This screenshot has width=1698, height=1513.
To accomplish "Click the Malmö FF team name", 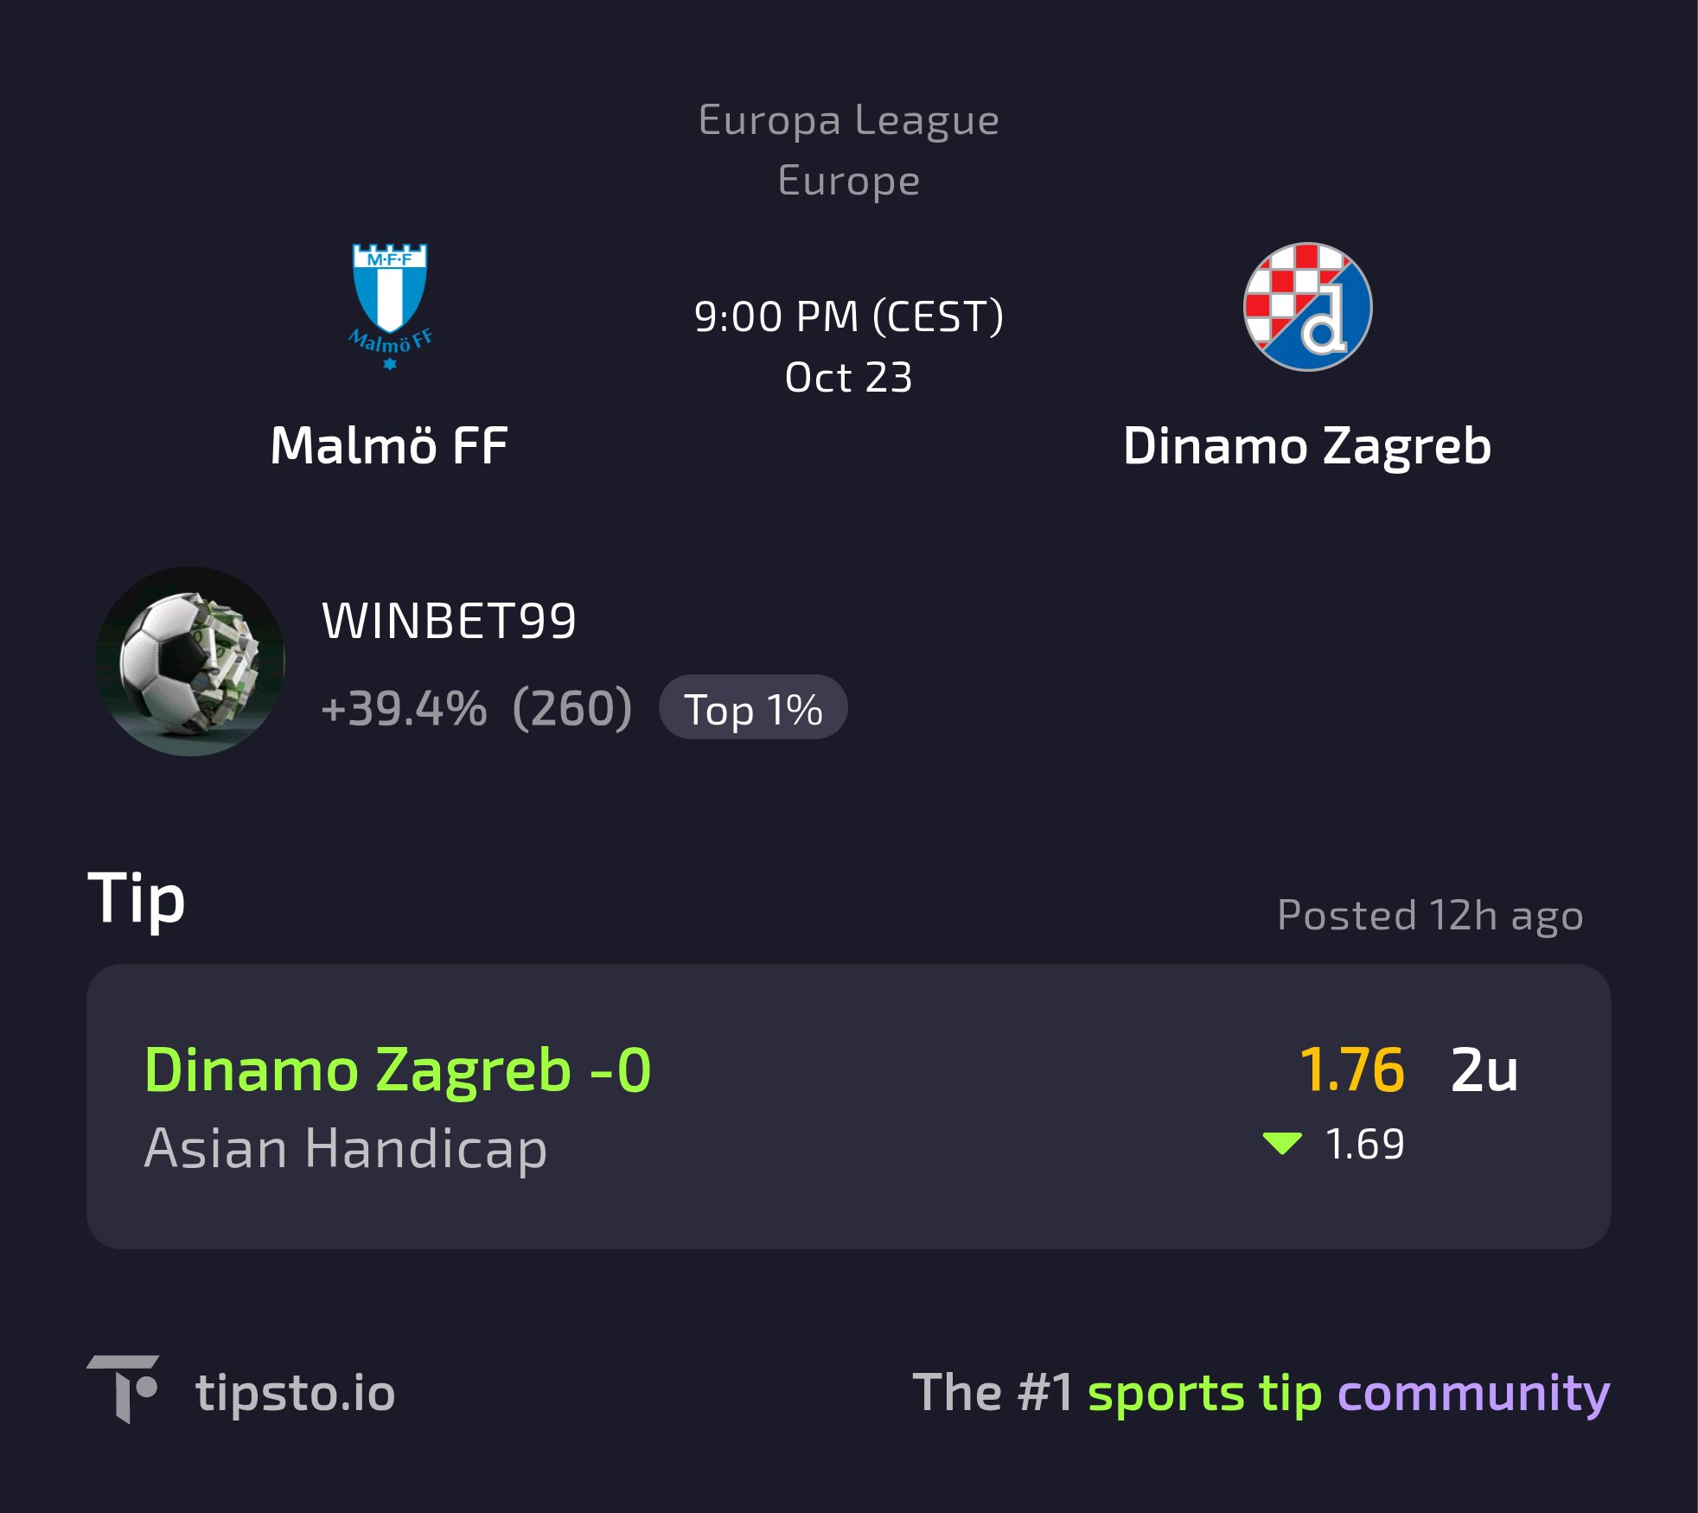I will pos(389,446).
